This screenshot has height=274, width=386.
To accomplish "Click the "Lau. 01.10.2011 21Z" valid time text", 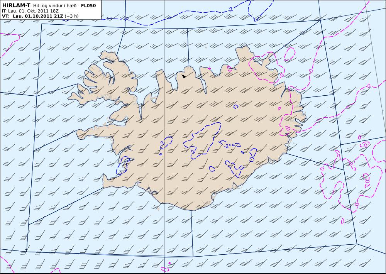I will click(x=38, y=16).
